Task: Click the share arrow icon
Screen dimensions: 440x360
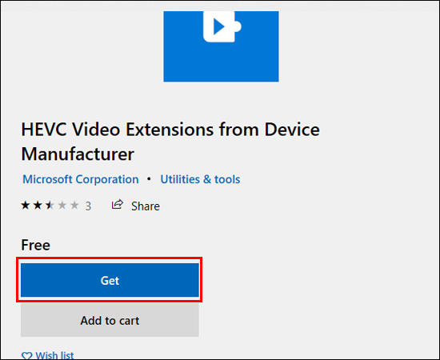Action: [x=118, y=205]
